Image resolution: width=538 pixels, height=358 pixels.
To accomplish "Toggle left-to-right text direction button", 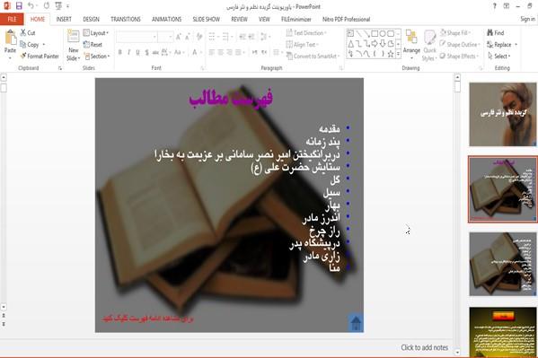I will click(254, 52).
